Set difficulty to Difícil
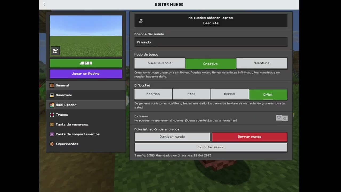 (268, 95)
